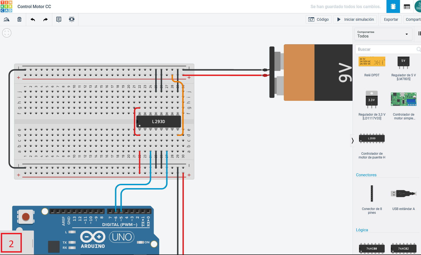Click the Compartir button
The width and height of the screenshot is (421, 255).
413,19
